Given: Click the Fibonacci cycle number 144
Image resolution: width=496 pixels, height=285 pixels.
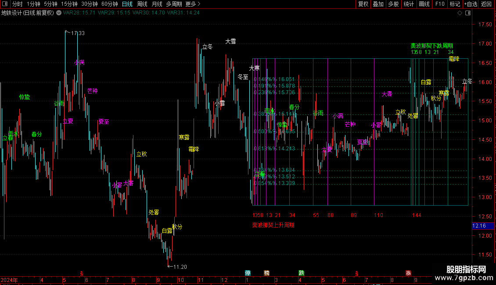Looking at the screenshot, I should point(417,215).
